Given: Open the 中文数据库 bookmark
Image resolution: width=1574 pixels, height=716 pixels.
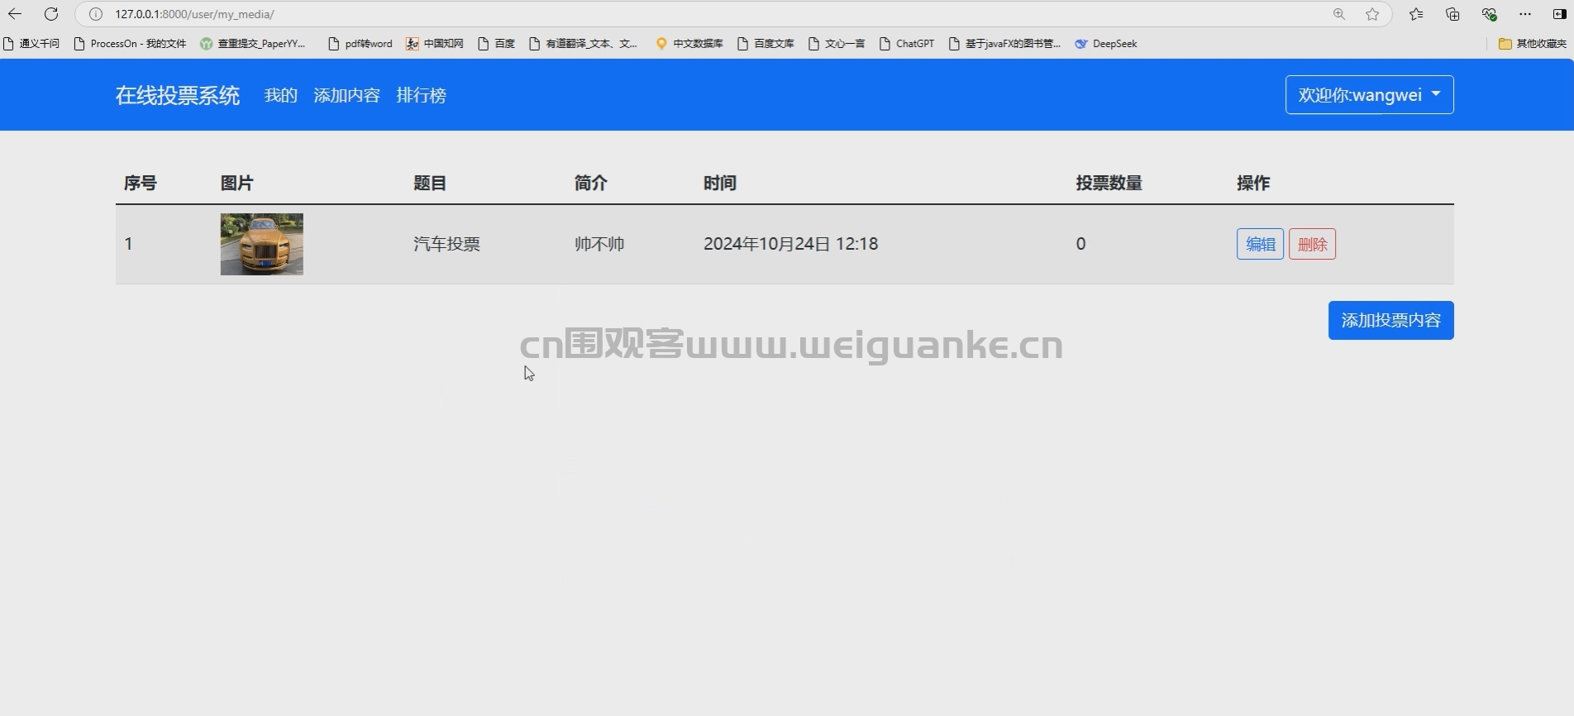Looking at the screenshot, I should [689, 44].
